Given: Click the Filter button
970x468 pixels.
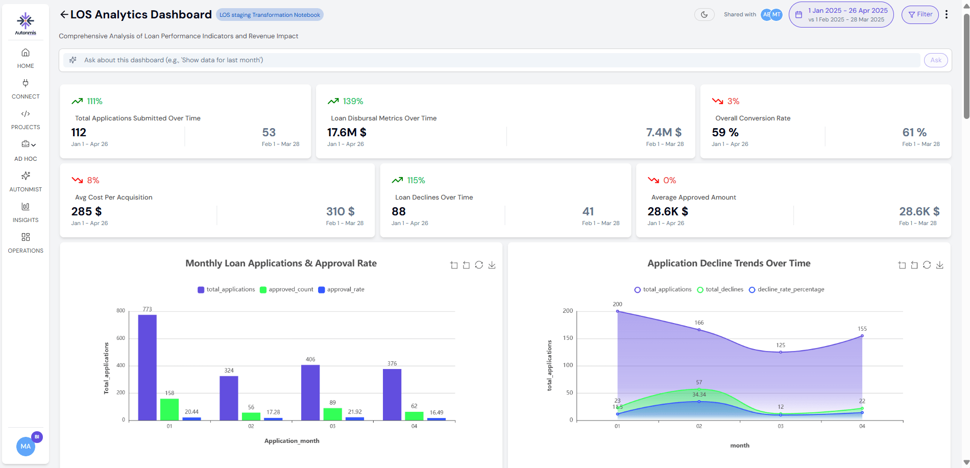Looking at the screenshot, I should click(x=919, y=15).
